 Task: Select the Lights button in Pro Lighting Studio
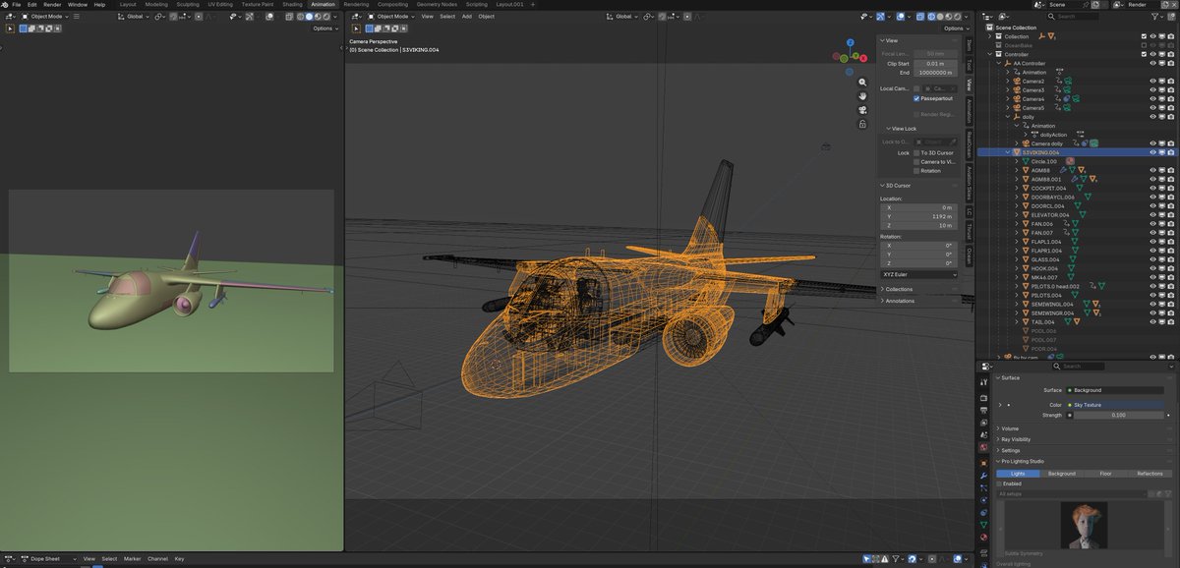tap(1018, 474)
